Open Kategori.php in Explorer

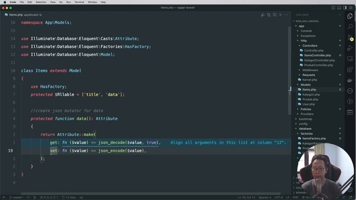point(311,94)
